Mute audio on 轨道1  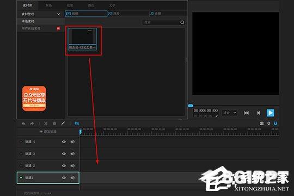tap(72, 177)
